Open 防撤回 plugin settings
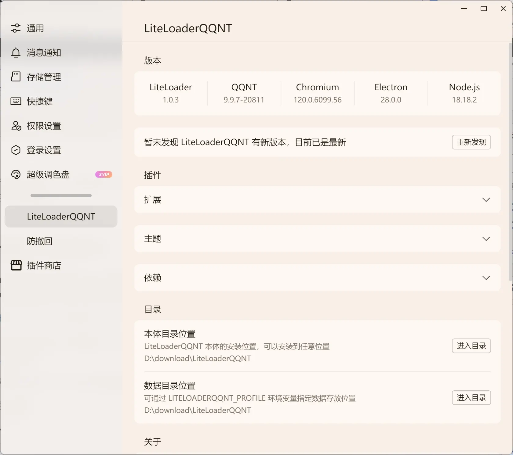 [x=61, y=241]
